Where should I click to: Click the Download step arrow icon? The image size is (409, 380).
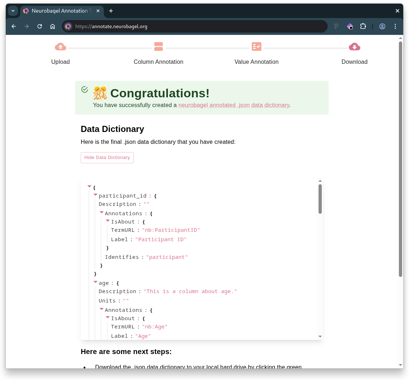(x=355, y=47)
